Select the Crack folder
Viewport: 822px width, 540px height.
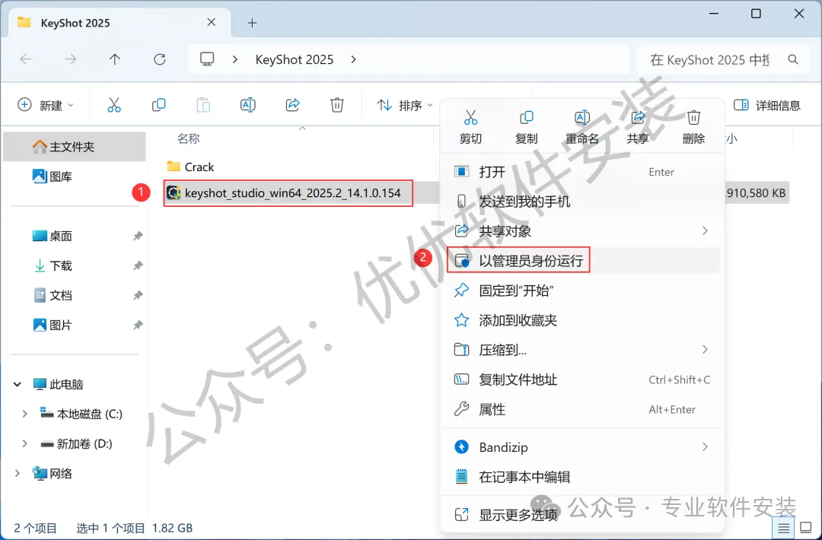(x=190, y=167)
